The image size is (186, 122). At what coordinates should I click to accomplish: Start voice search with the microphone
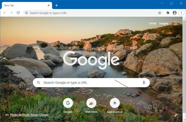[x=144, y=83]
